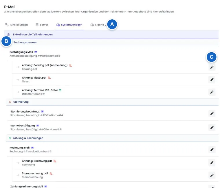Screen dimensions: 220x188
Task: Click subject 'Rechnung ##InvoiceNumber##'
Action: (30, 151)
